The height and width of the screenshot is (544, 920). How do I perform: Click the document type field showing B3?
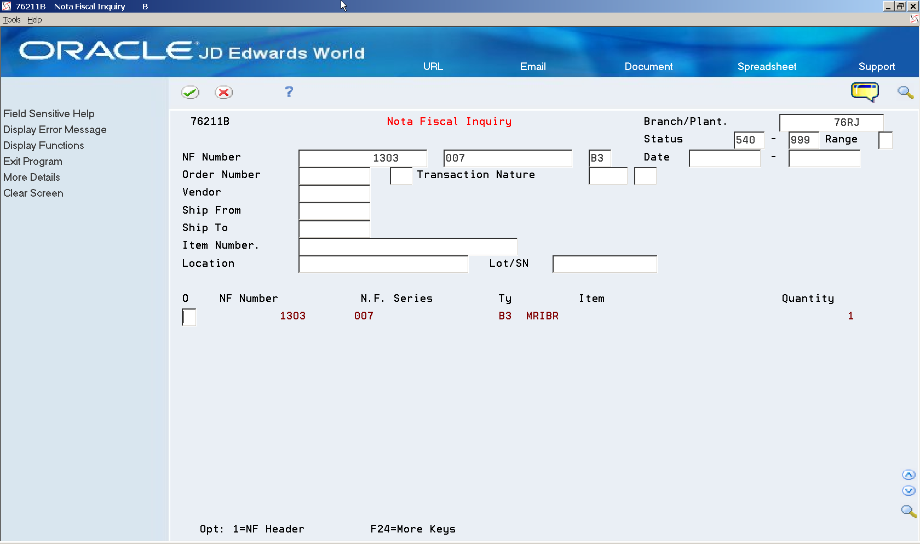[x=600, y=158]
